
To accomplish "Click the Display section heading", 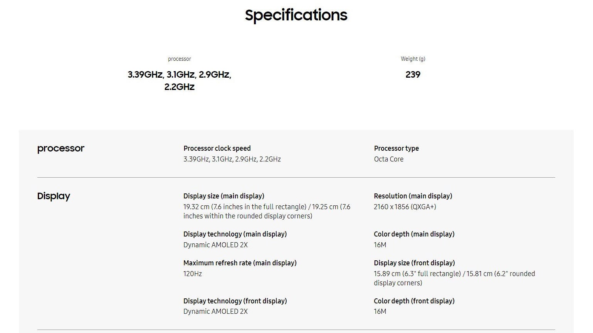I will [x=54, y=196].
